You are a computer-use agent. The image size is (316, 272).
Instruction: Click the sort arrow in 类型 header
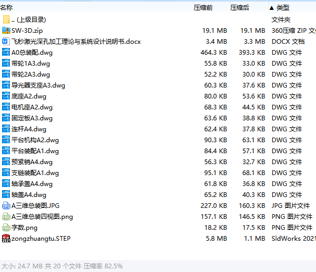(272, 8)
